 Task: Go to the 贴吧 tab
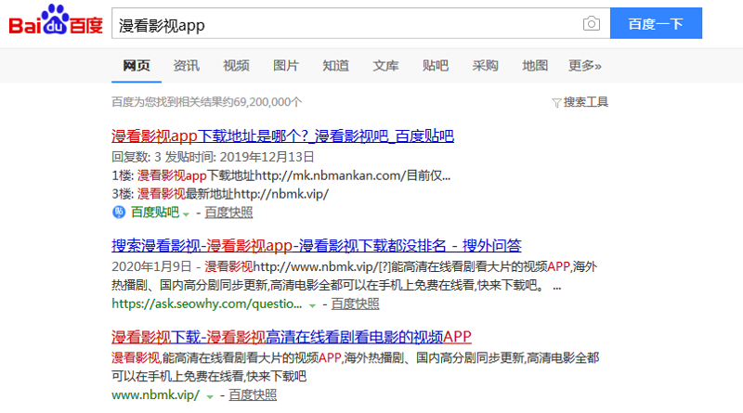435,65
